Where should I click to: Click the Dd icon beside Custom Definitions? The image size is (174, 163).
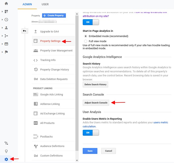36,156
